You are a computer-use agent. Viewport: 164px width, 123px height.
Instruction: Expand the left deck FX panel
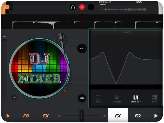(46, 116)
